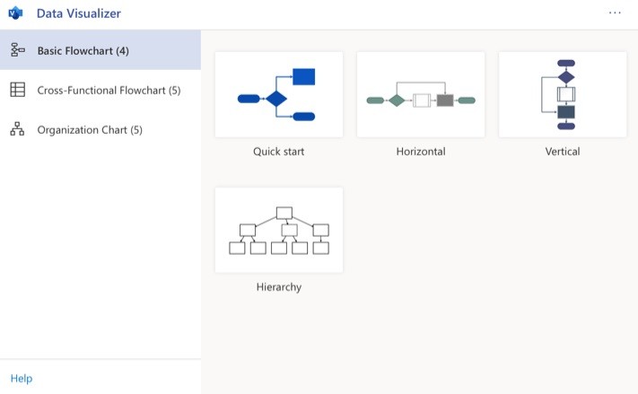Choose the Horizontal flowchart template thumbnail
The width and height of the screenshot is (638, 394).
[x=421, y=94]
